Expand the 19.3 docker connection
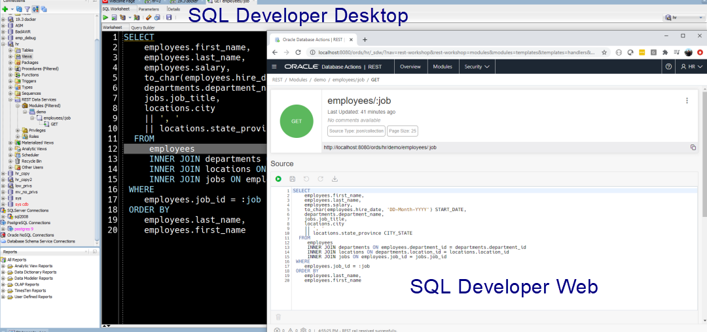 tap(4, 20)
